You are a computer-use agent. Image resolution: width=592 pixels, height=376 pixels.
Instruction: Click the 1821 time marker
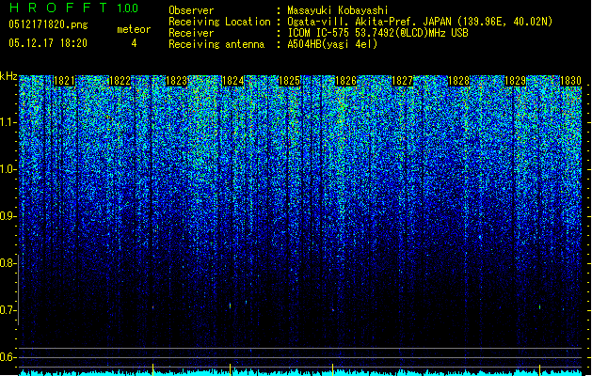[x=64, y=81]
